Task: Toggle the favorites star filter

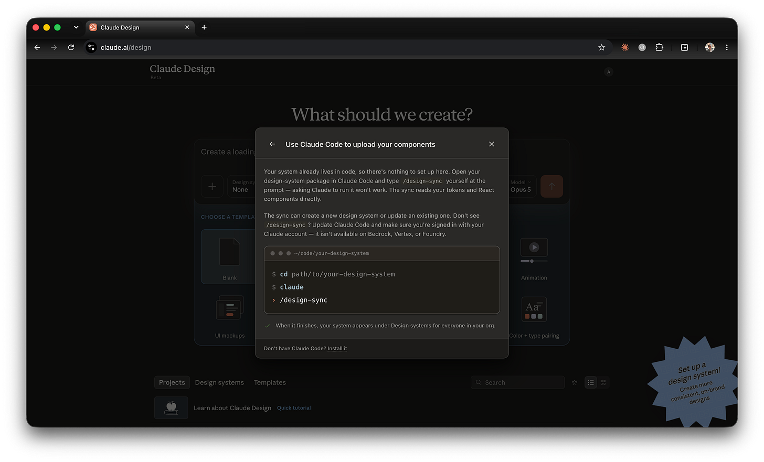Action: (x=575, y=382)
